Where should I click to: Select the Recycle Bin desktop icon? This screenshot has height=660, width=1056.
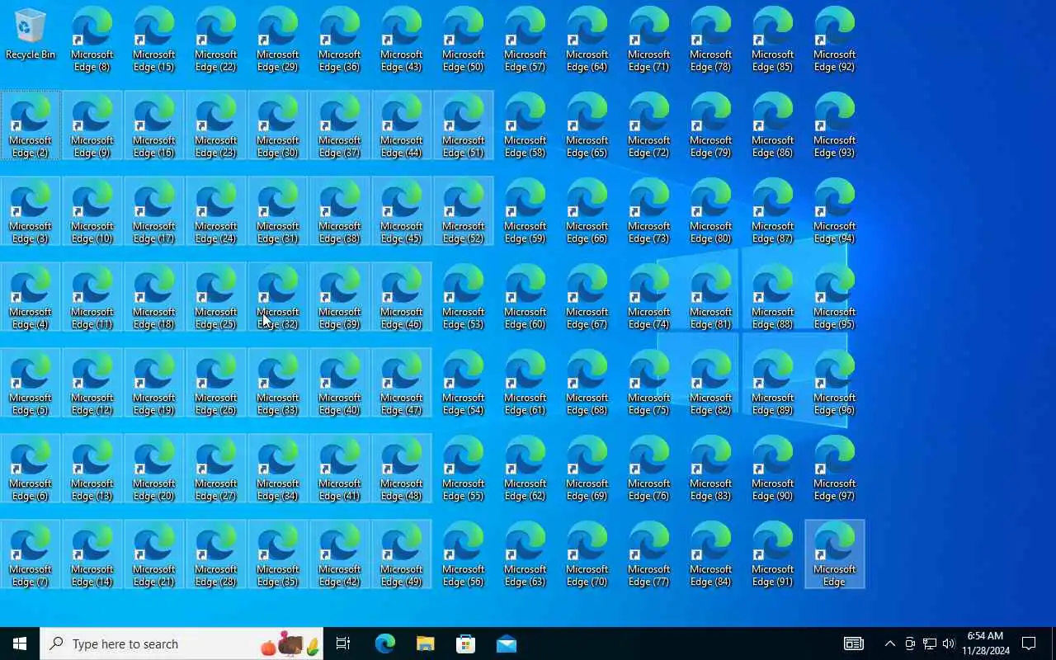(x=31, y=35)
